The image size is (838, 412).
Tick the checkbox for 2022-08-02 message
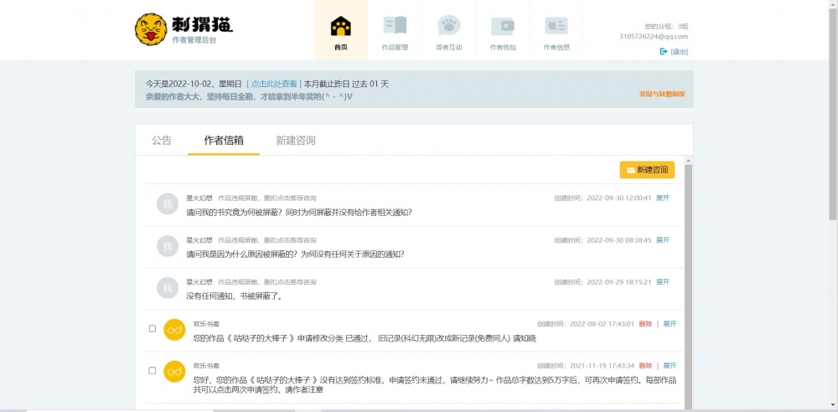(153, 328)
